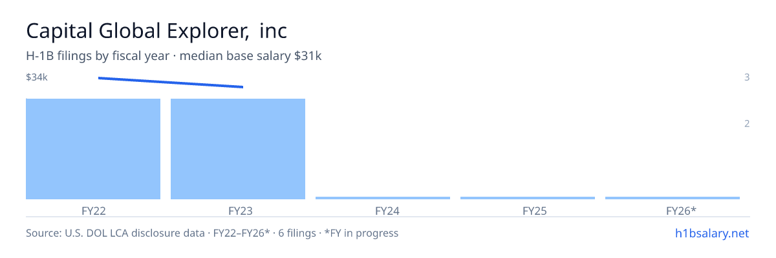
Task: Click the thin FY24 bar
Action: (383, 198)
